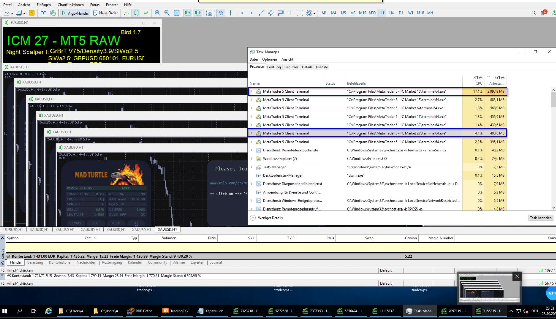
Task: Click Weniger Details in Task-Manager
Action: click(270, 218)
